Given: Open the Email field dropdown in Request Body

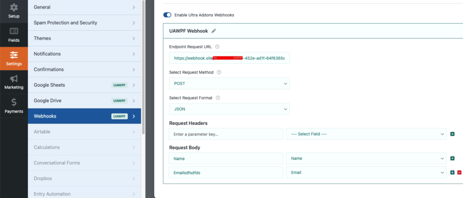Looking at the screenshot, I should [x=366, y=173].
